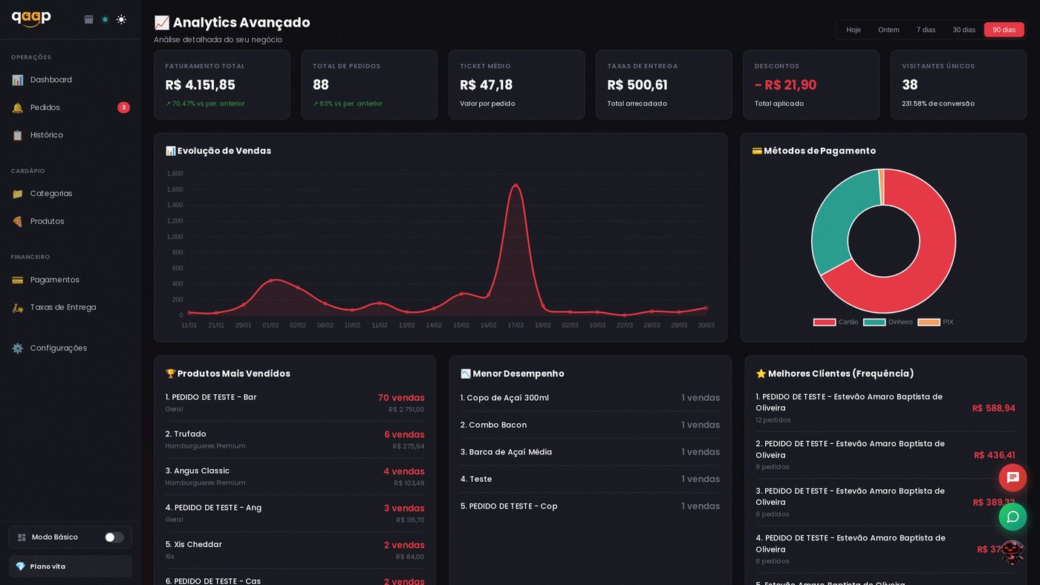
Task: Click the Analytics Avançado chart emoji icon
Action: (x=161, y=23)
